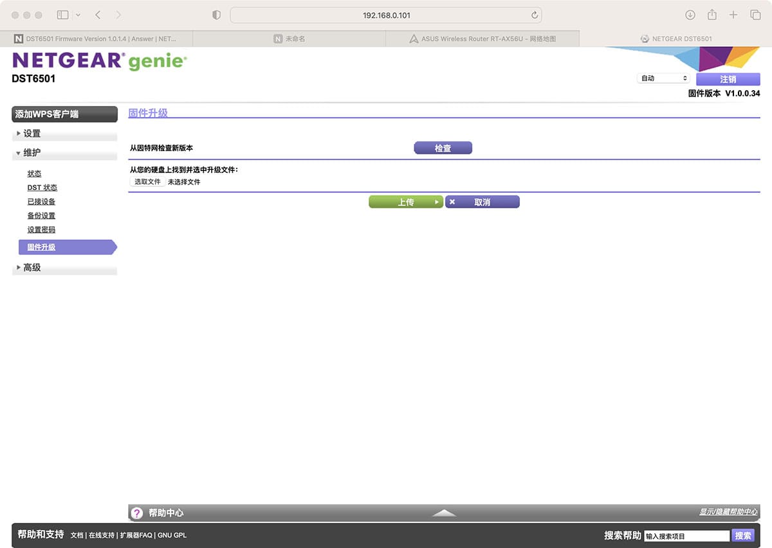Go back using the browser back arrow
This screenshot has width=772, height=548.
[98, 15]
